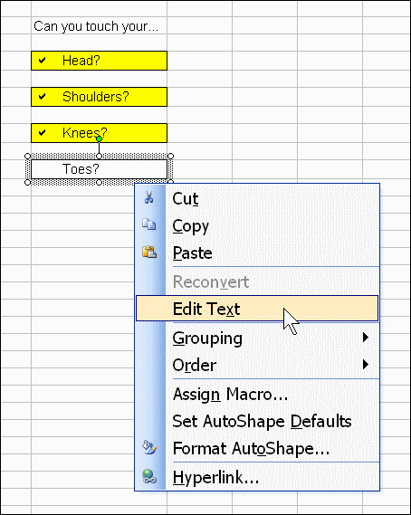Viewport: 411px width, 515px height.
Task: Uncheck the Shoulders? checkbox
Action: (x=42, y=96)
